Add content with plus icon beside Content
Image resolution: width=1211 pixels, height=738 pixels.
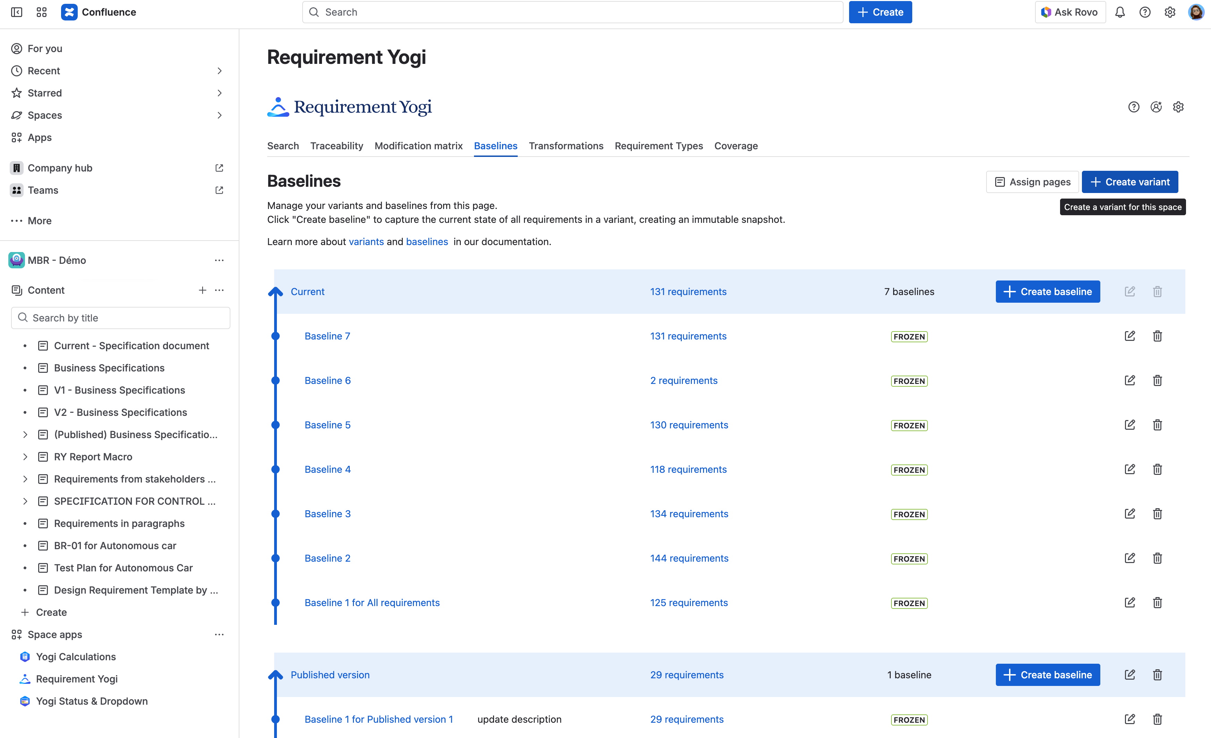202,290
